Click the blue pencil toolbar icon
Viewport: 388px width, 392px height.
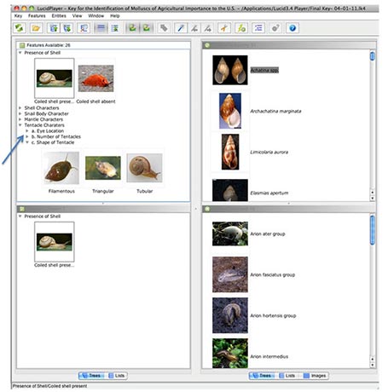coord(181,28)
